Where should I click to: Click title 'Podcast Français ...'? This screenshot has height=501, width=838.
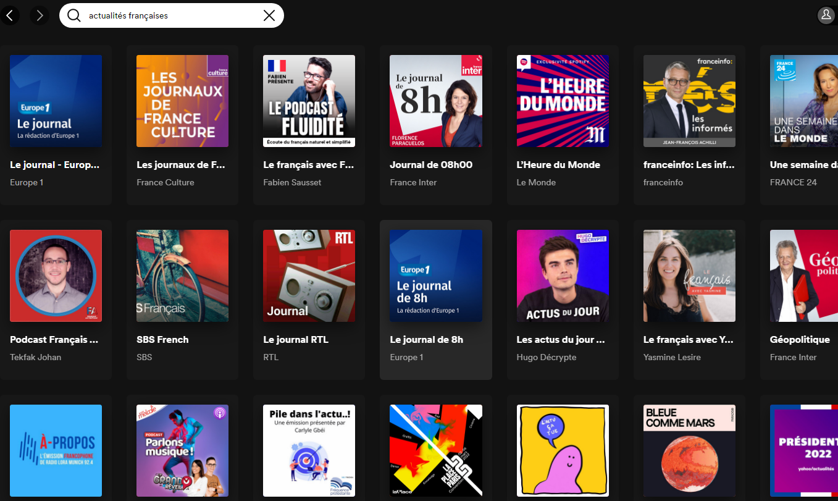pos(54,340)
